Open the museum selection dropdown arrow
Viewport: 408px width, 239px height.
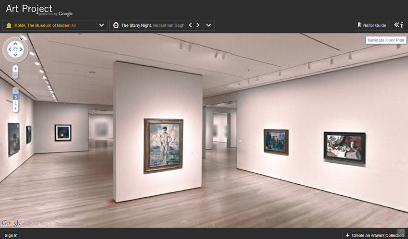(x=101, y=25)
